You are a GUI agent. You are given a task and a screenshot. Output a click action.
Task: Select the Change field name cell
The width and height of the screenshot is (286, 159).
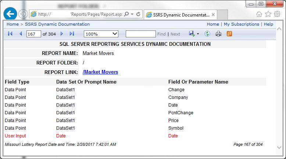click(176, 90)
